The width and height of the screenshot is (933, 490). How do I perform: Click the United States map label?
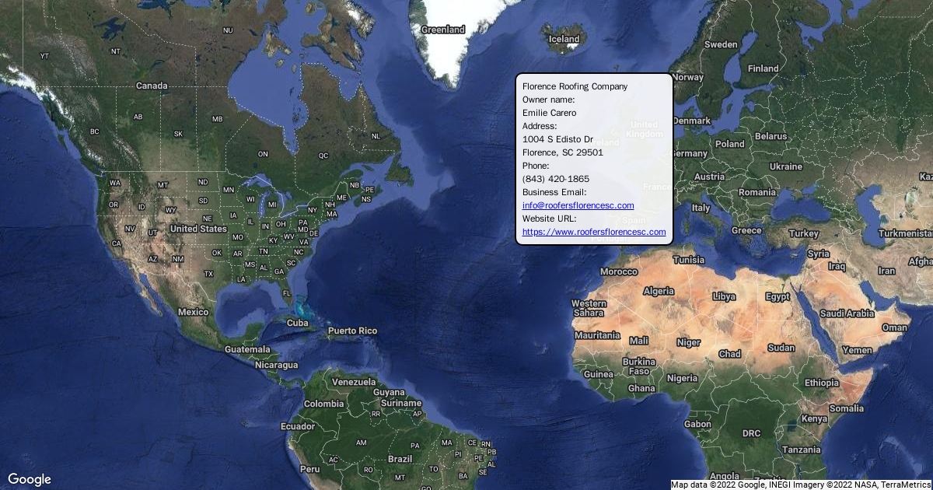pyautogui.click(x=198, y=229)
